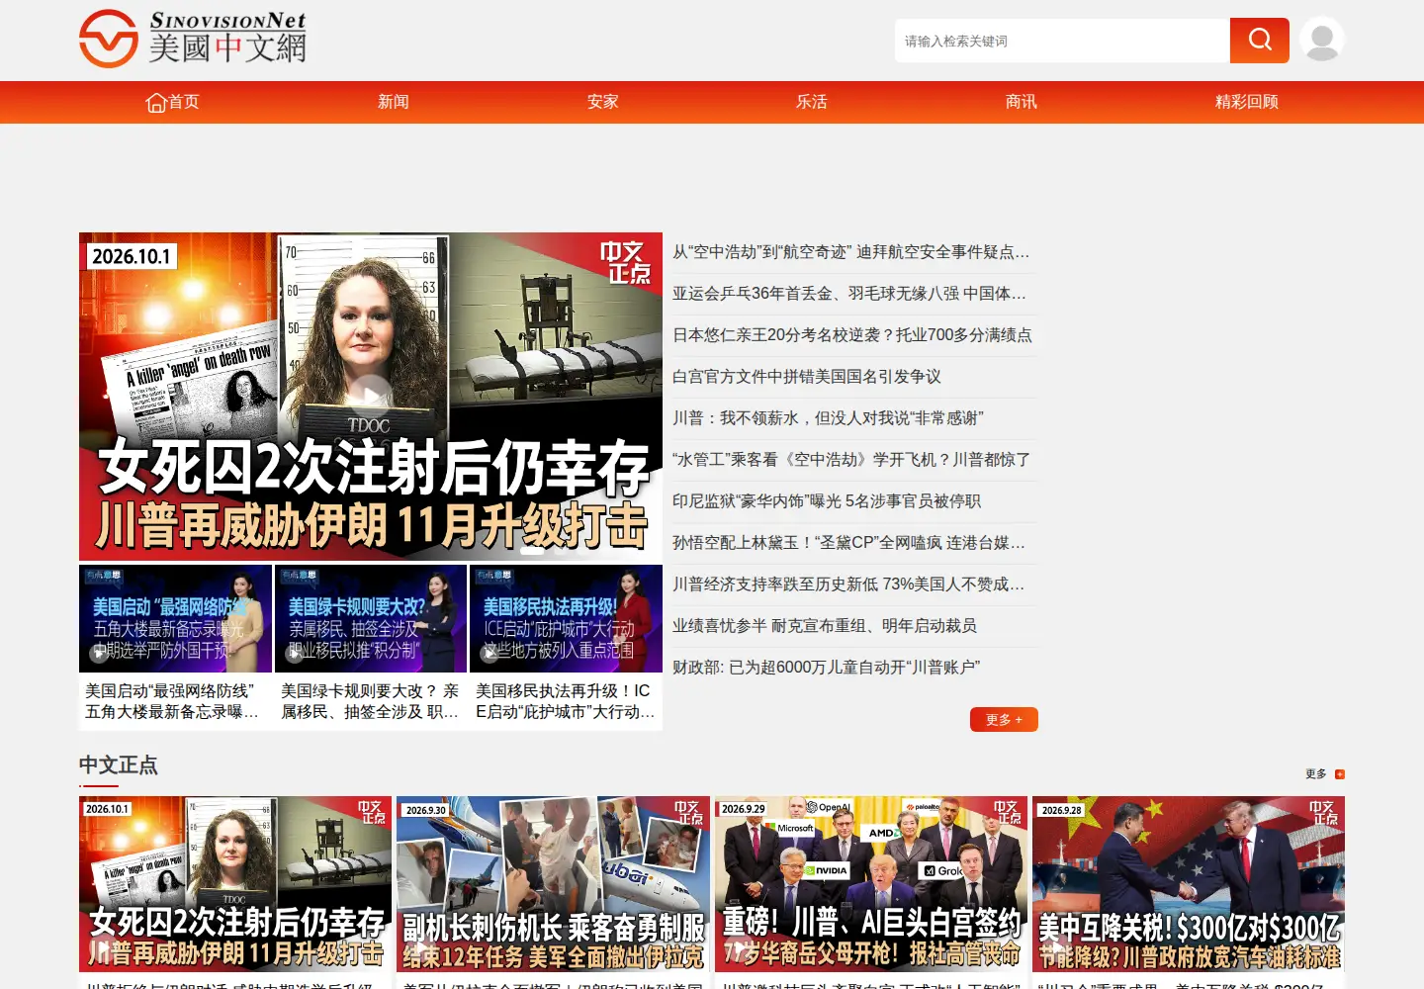Play the 美国启动最强网络防线 video thumbnail
The height and width of the screenshot is (989, 1424).
click(x=175, y=618)
